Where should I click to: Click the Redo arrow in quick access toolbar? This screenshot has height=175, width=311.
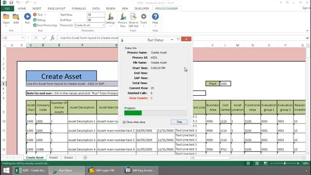coord(27,2)
